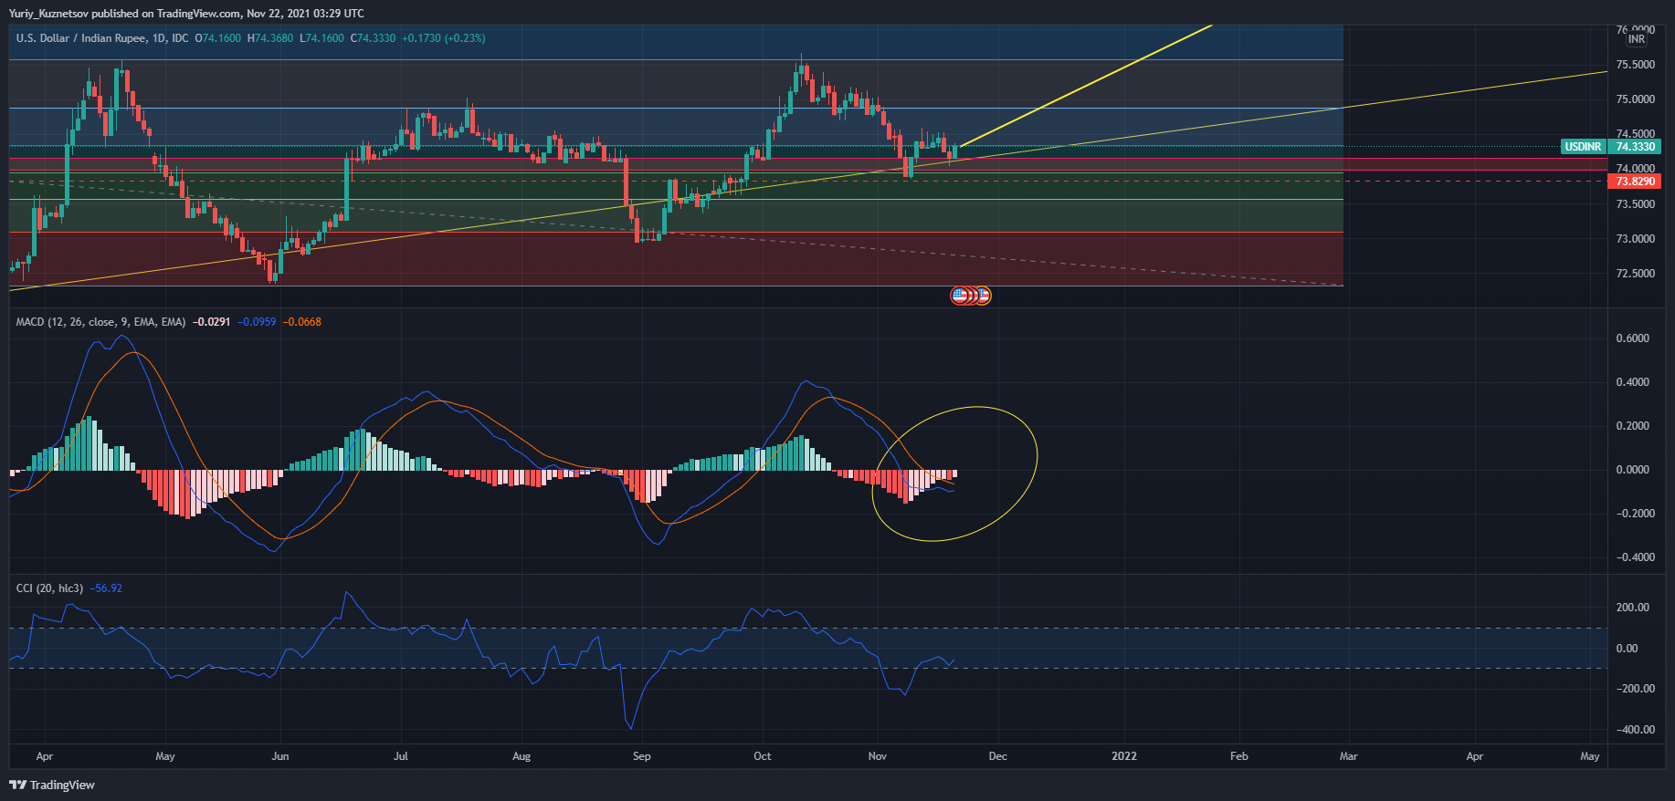Click the signal line value -0.0668
This screenshot has height=801, width=1675.
(301, 322)
